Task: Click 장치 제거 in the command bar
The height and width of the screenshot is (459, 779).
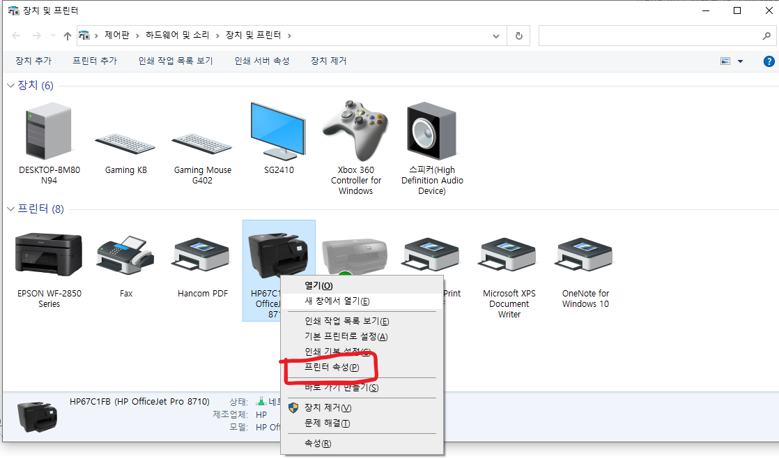Action: (x=328, y=61)
